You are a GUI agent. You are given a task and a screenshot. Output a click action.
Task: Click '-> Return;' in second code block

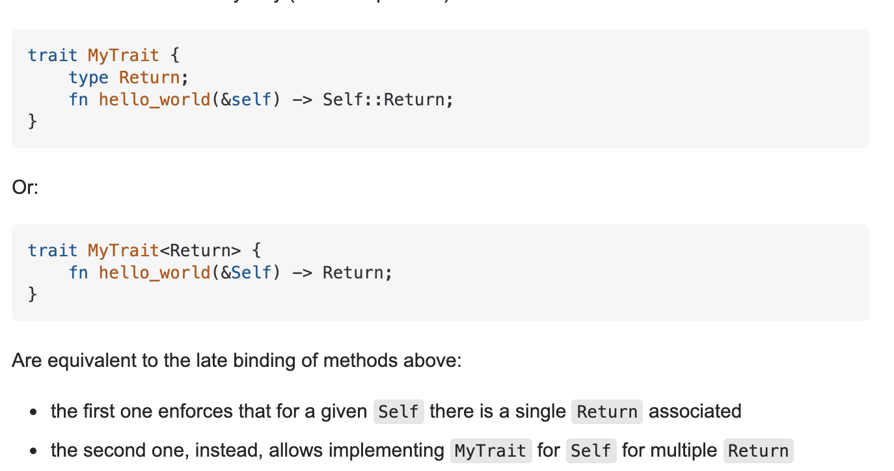tap(342, 273)
